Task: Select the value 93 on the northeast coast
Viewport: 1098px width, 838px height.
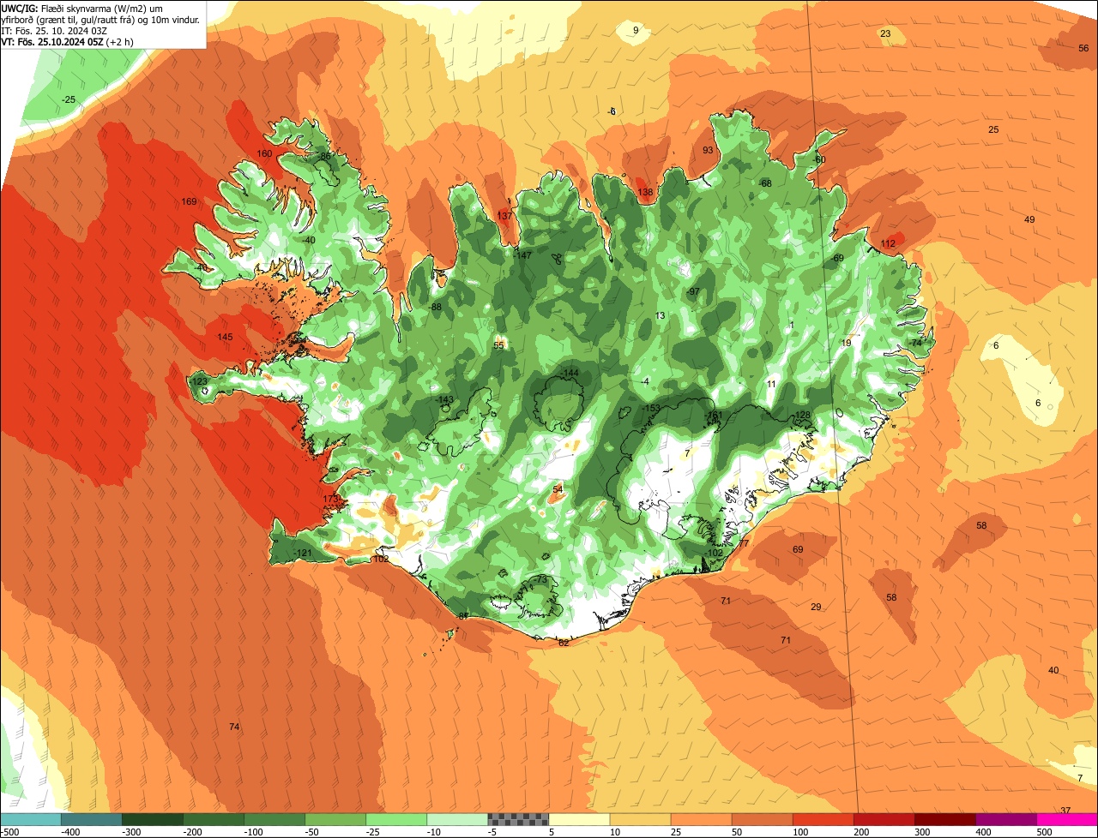Action: pos(708,150)
